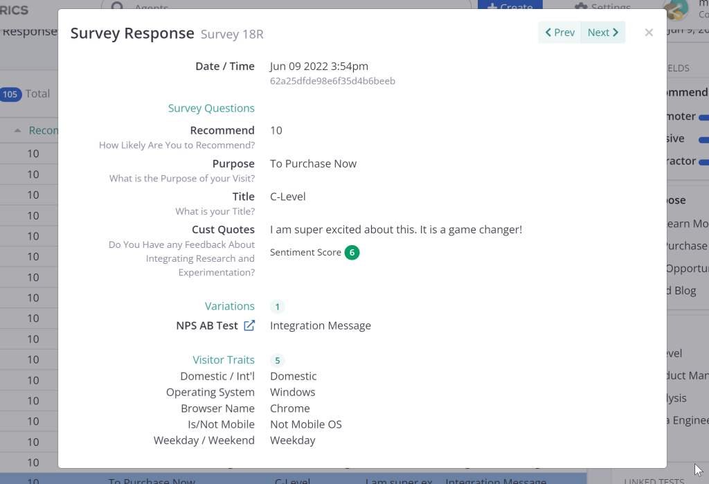Click the 105 Total count badge
709x484 pixels.
(11, 94)
